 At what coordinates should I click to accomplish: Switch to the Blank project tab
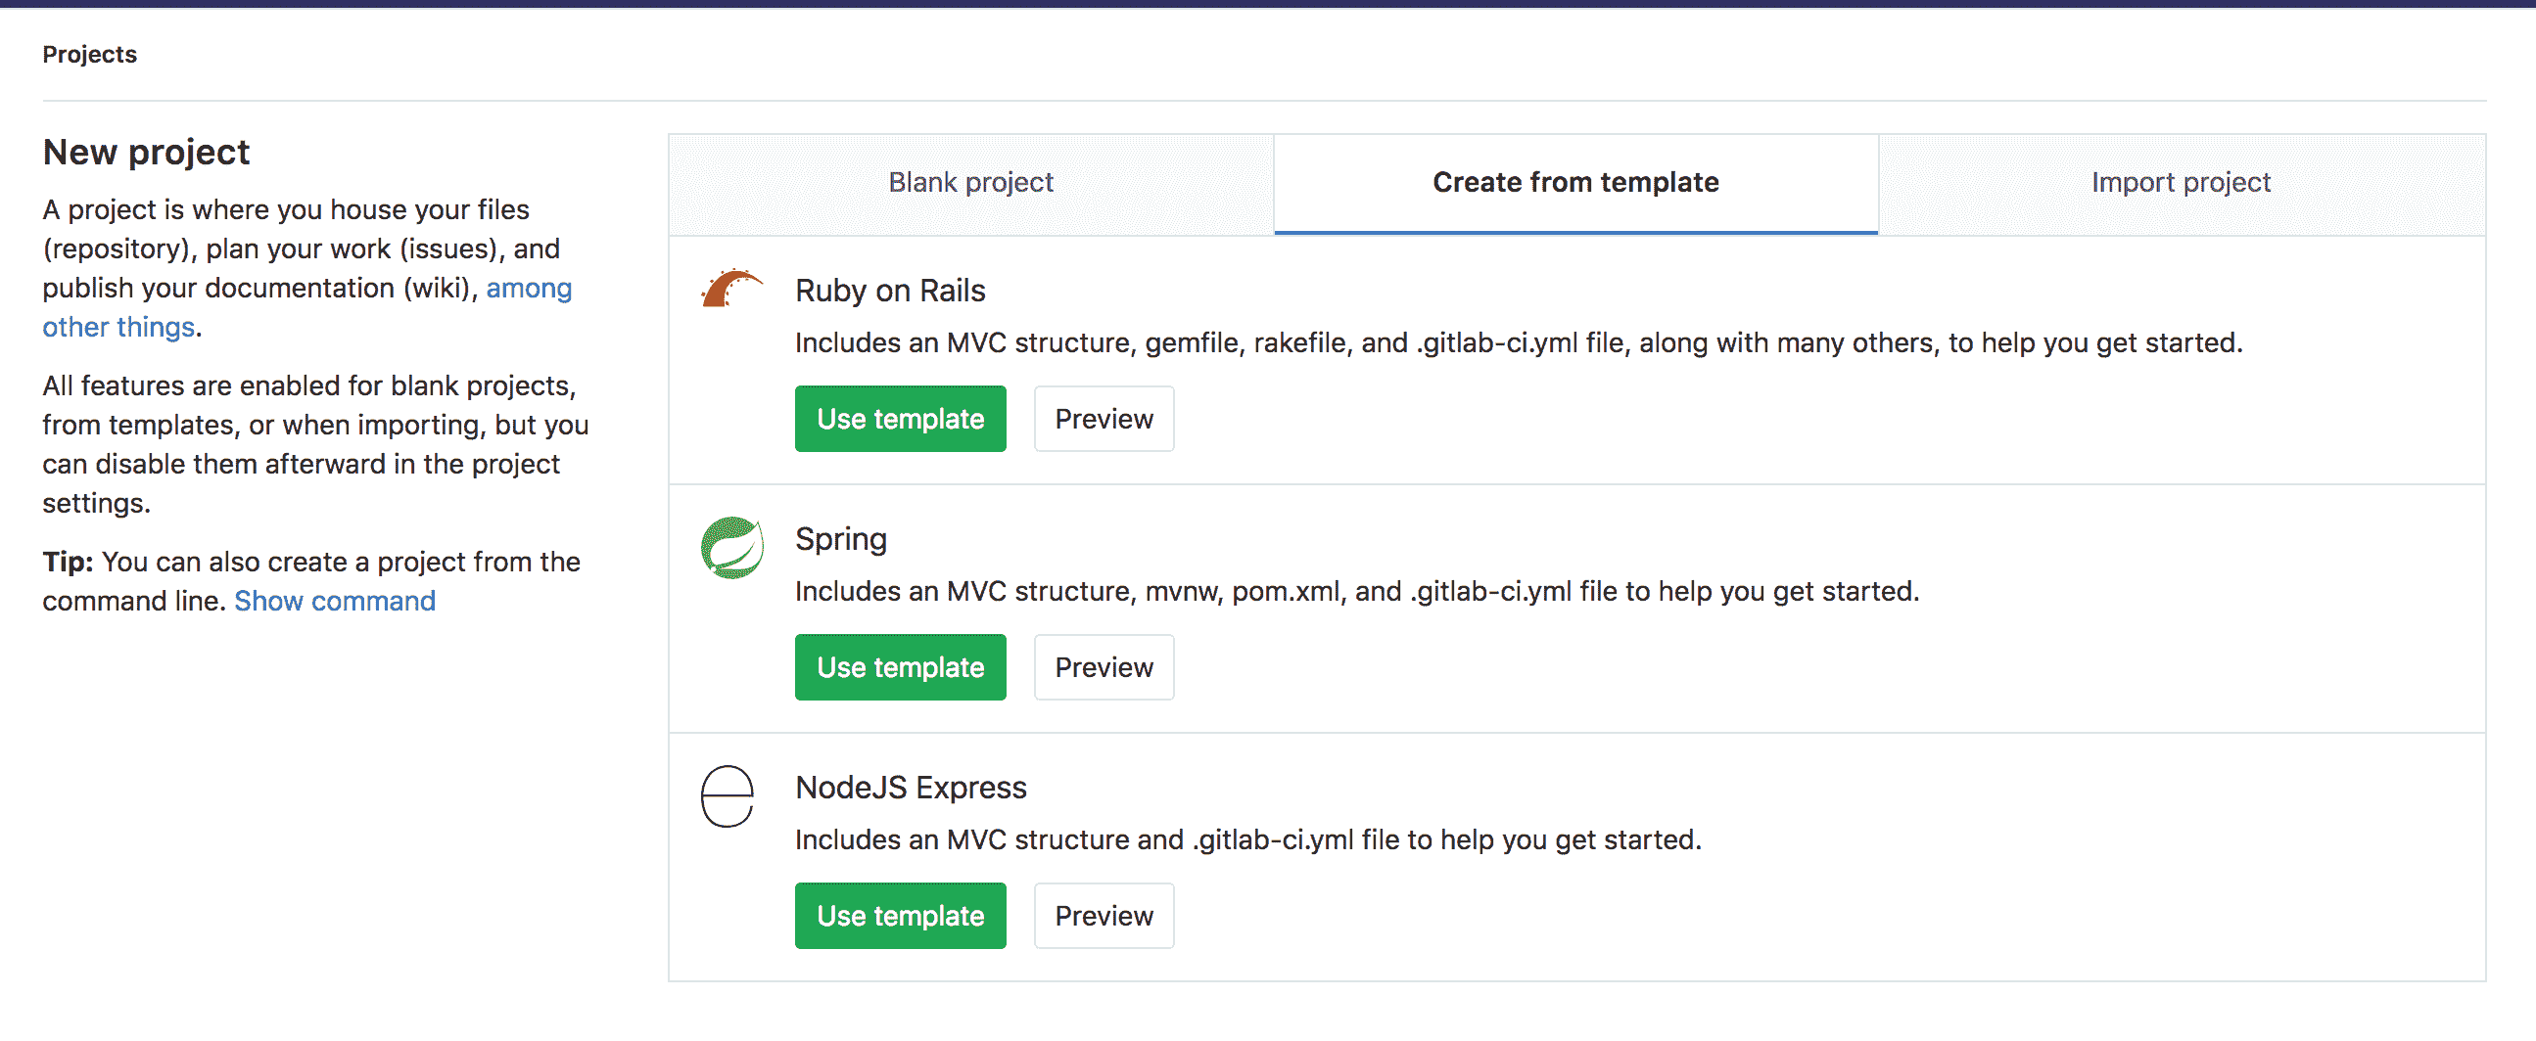pos(969,183)
